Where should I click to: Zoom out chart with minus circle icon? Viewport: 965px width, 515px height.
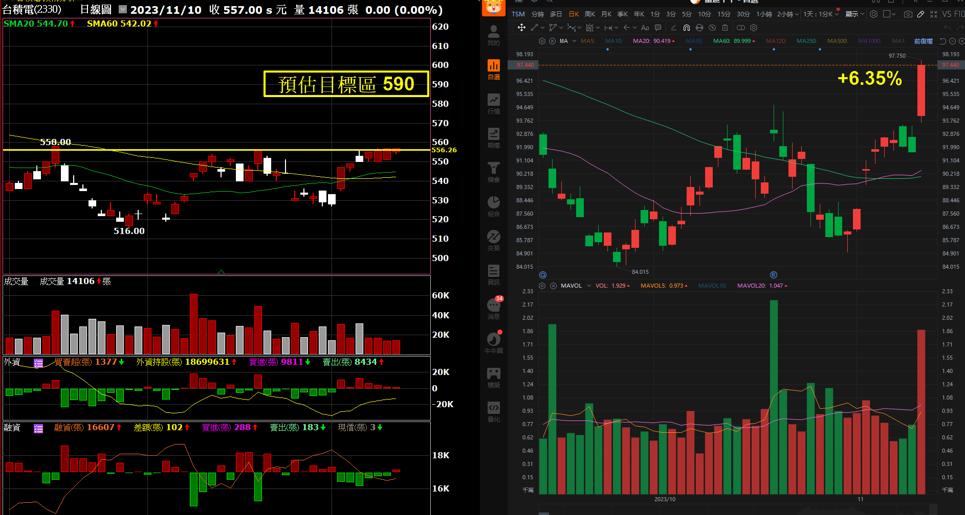click(x=952, y=41)
